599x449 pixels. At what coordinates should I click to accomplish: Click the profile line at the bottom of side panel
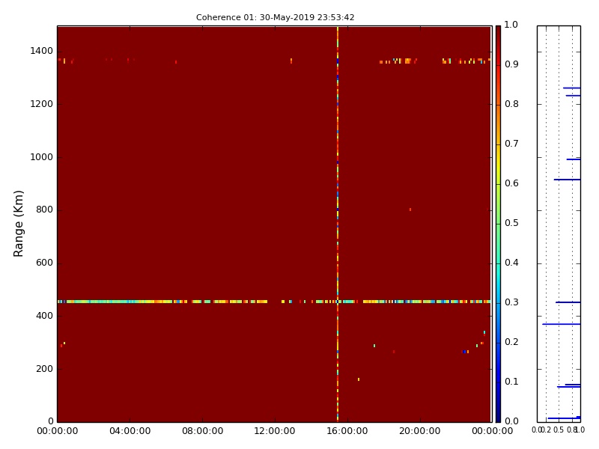(564, 418)
